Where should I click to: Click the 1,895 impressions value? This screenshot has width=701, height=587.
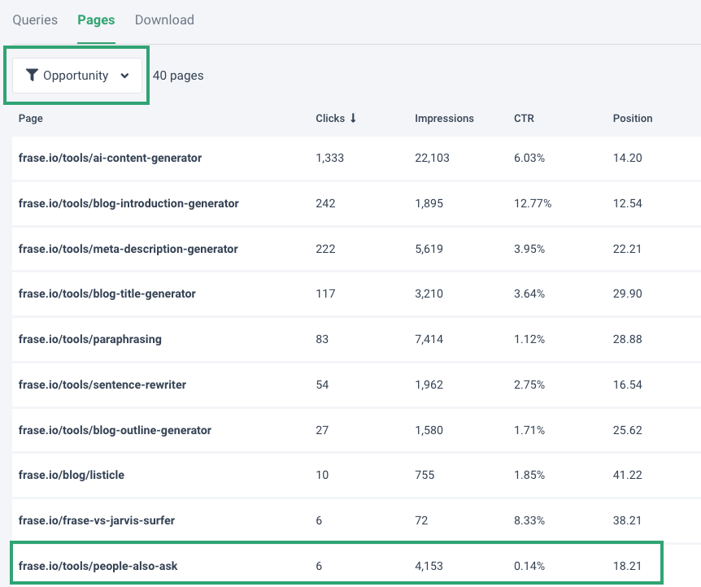[429, 204]
